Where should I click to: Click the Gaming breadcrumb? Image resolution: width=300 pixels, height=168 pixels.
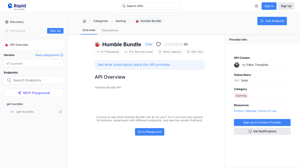pos(121,21)
